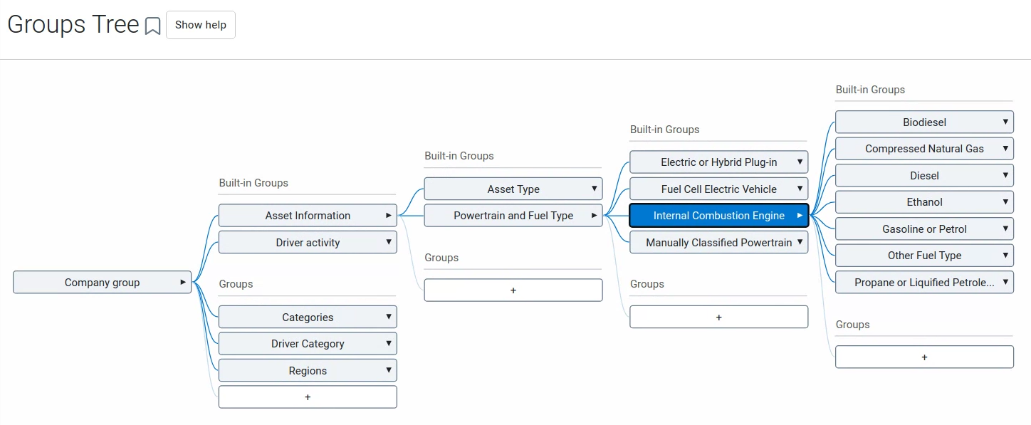Select the Compressed Natural Gas node
1031x425 pixels.
pos(923,149)
